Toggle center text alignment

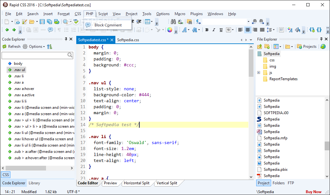248,30
